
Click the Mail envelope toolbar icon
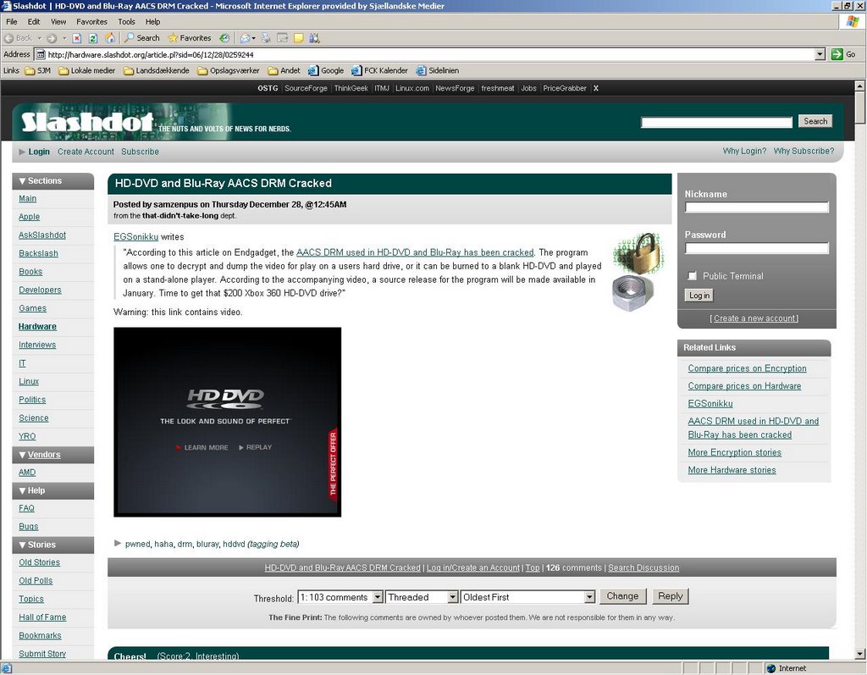coord(245,38)
